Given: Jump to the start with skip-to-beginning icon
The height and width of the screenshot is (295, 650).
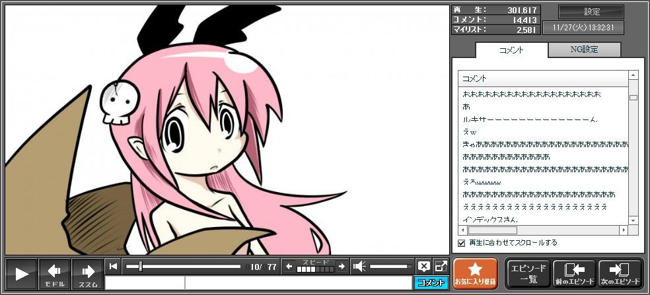Looking at the screenshot, I should coord(114,267).
